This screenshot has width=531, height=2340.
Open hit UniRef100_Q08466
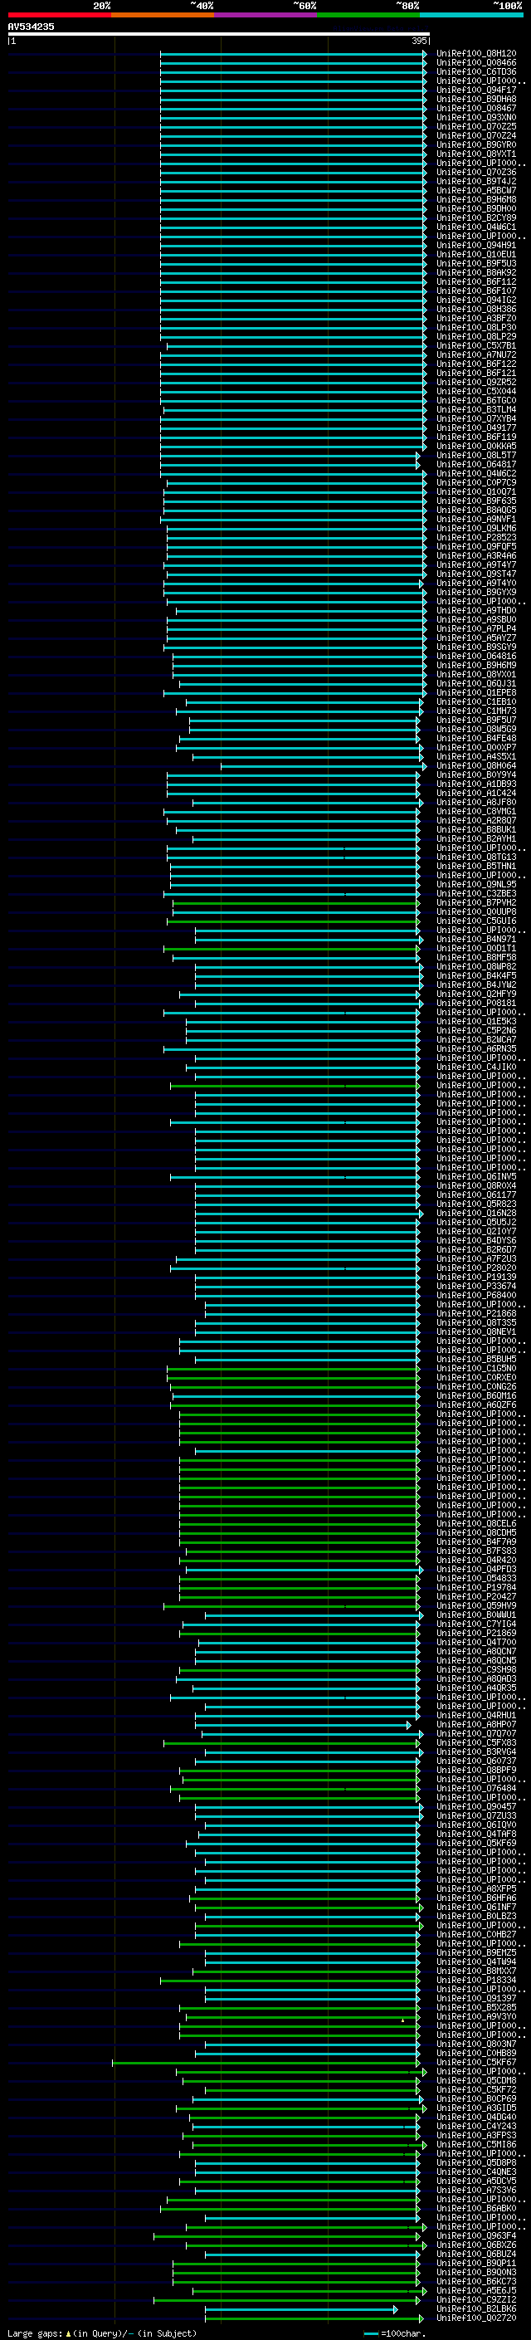[x=475, y=63]
